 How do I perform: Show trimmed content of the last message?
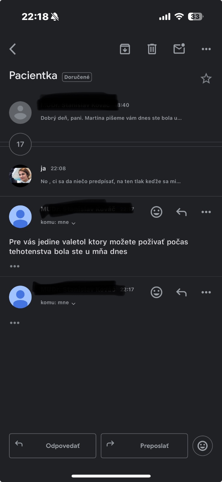[x=14, y=323]
